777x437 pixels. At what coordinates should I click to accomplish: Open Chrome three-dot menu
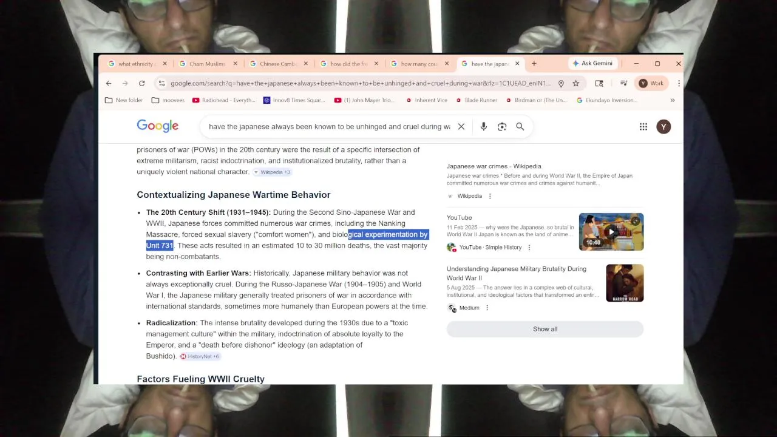pyautogui.click(x=679, y=83)
